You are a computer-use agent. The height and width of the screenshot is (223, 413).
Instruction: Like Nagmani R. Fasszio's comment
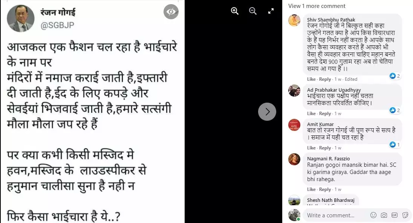[311, 189]
